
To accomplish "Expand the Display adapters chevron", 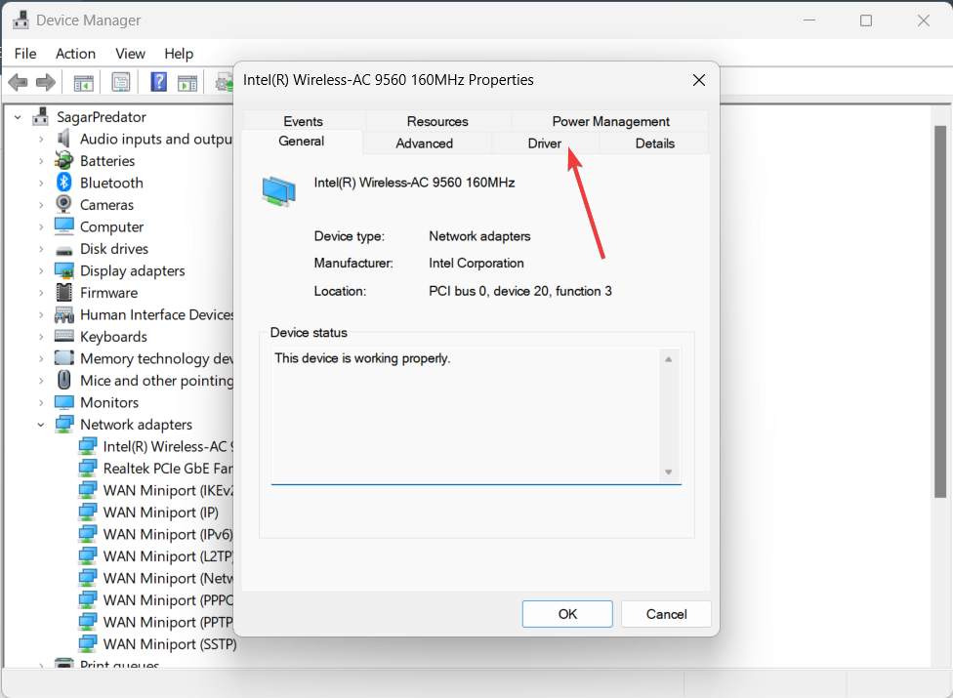I will [41, 271].
